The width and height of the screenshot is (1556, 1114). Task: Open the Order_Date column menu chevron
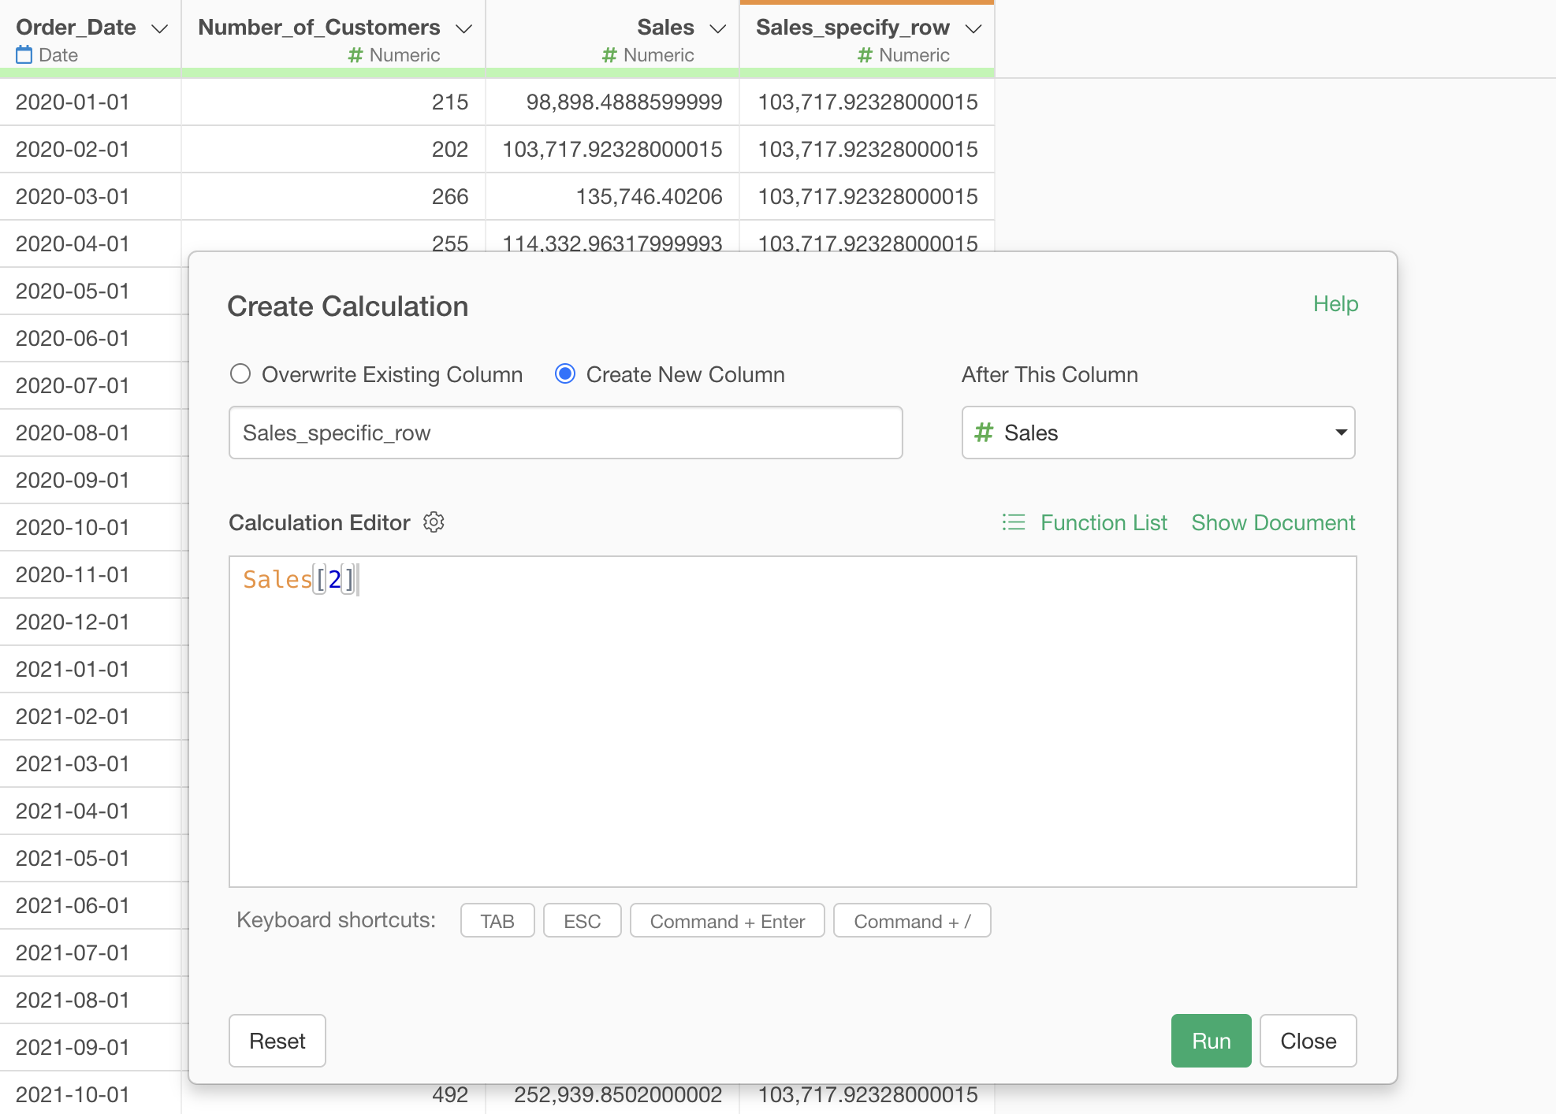159,29
